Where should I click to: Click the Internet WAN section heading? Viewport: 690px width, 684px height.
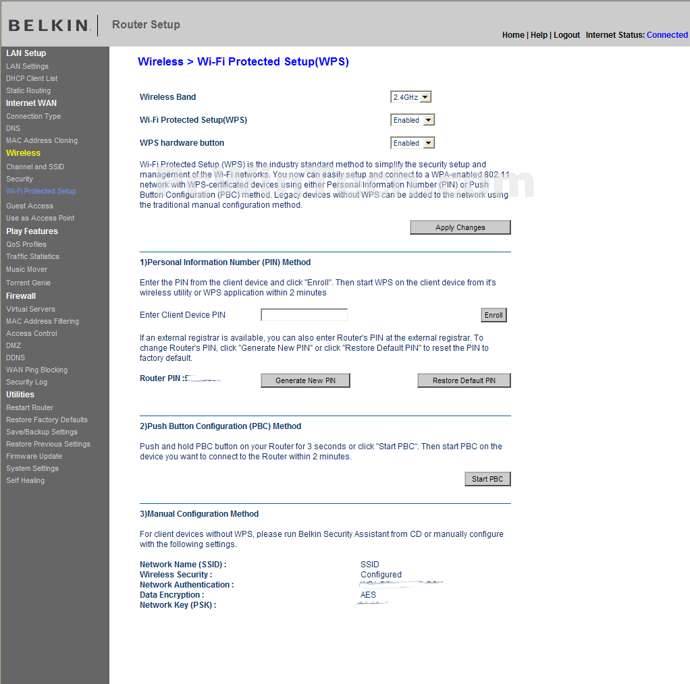tap(31, 103)
